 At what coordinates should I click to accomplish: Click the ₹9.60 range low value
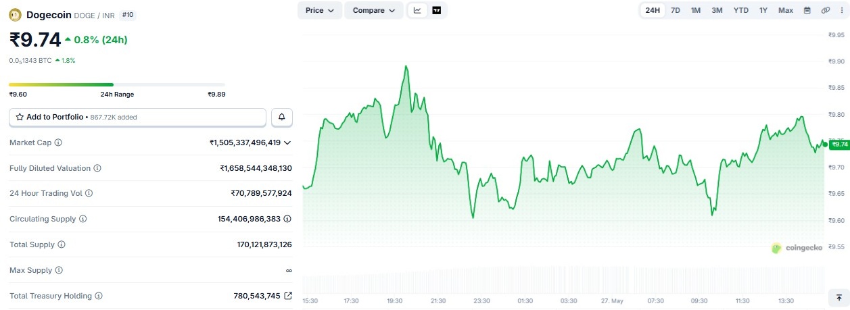click(x=18, y=95)
